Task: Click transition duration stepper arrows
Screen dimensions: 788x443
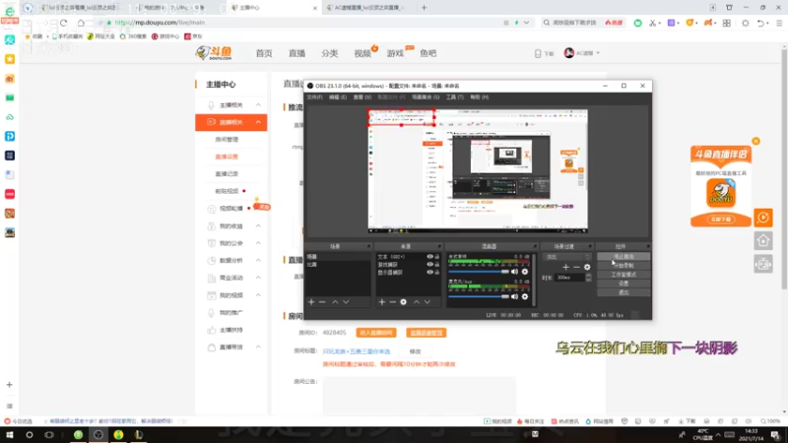Action: pyautogui.click(x=588, y=278)
